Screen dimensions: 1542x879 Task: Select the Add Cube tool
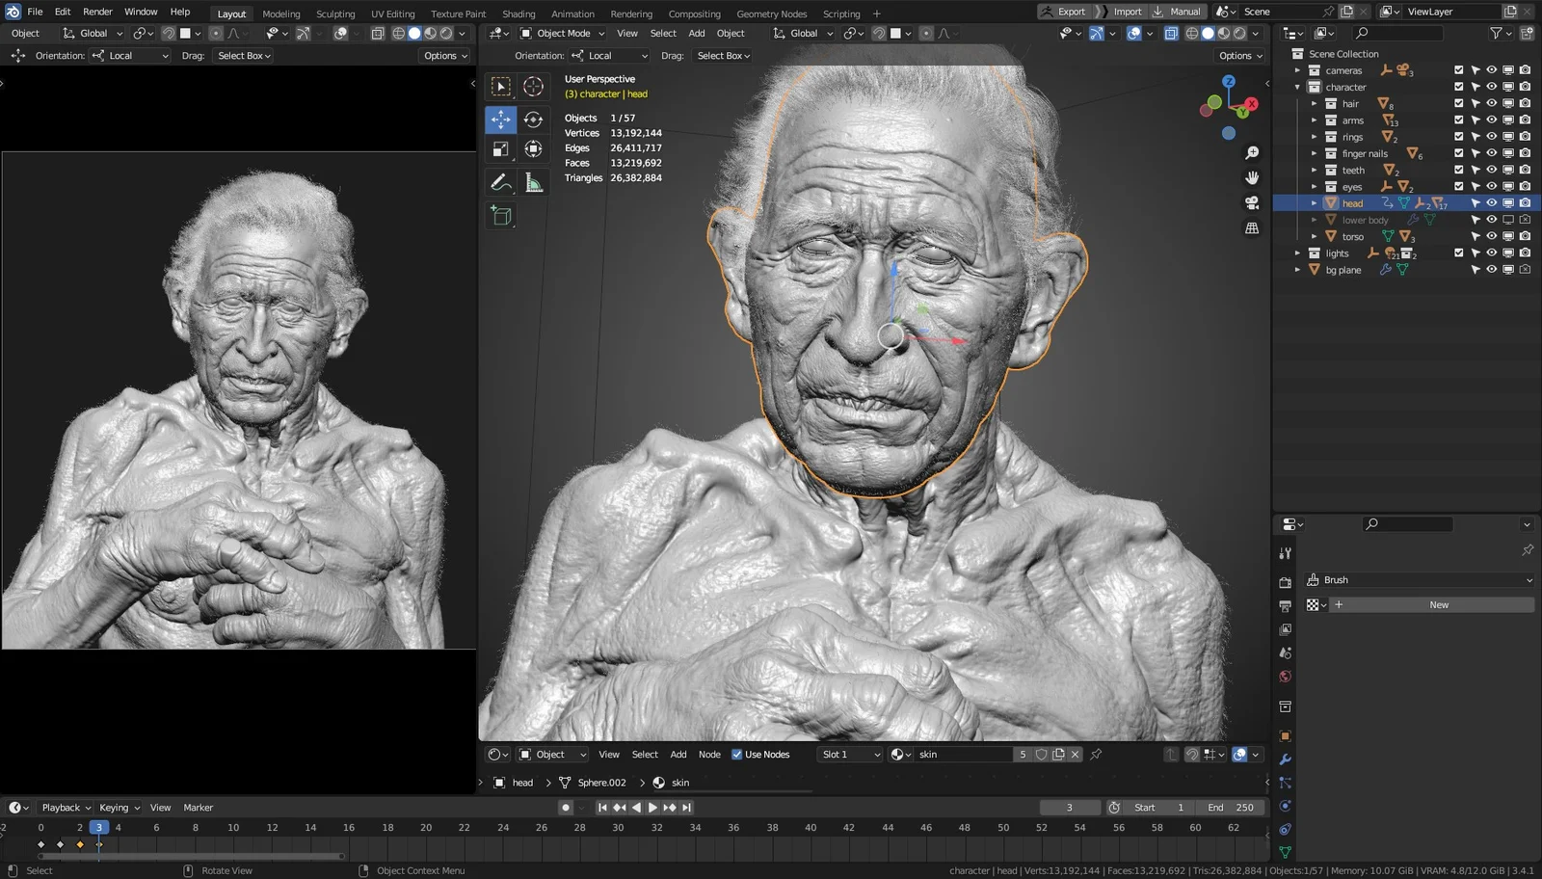pyautogui.click(x=501, y=216)
